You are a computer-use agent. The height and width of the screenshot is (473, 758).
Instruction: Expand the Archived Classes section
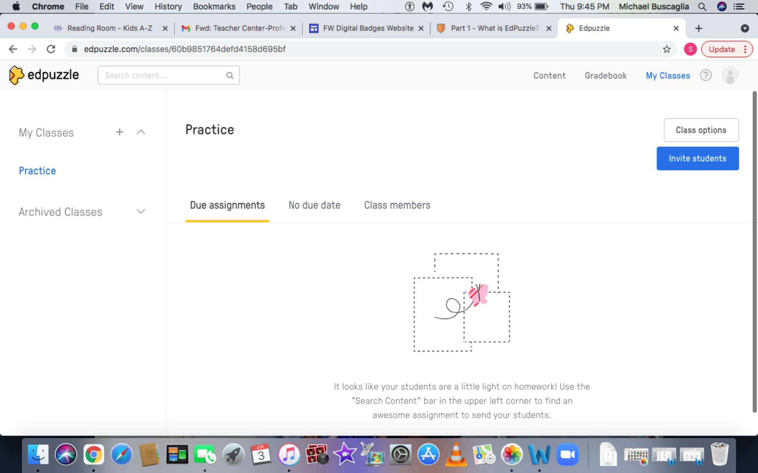[x=141, y=211]
